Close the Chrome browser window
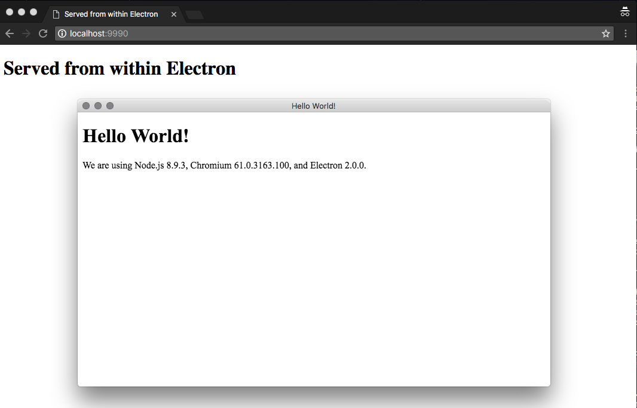The height and width of the screenshot is (408, 637). 10,12
